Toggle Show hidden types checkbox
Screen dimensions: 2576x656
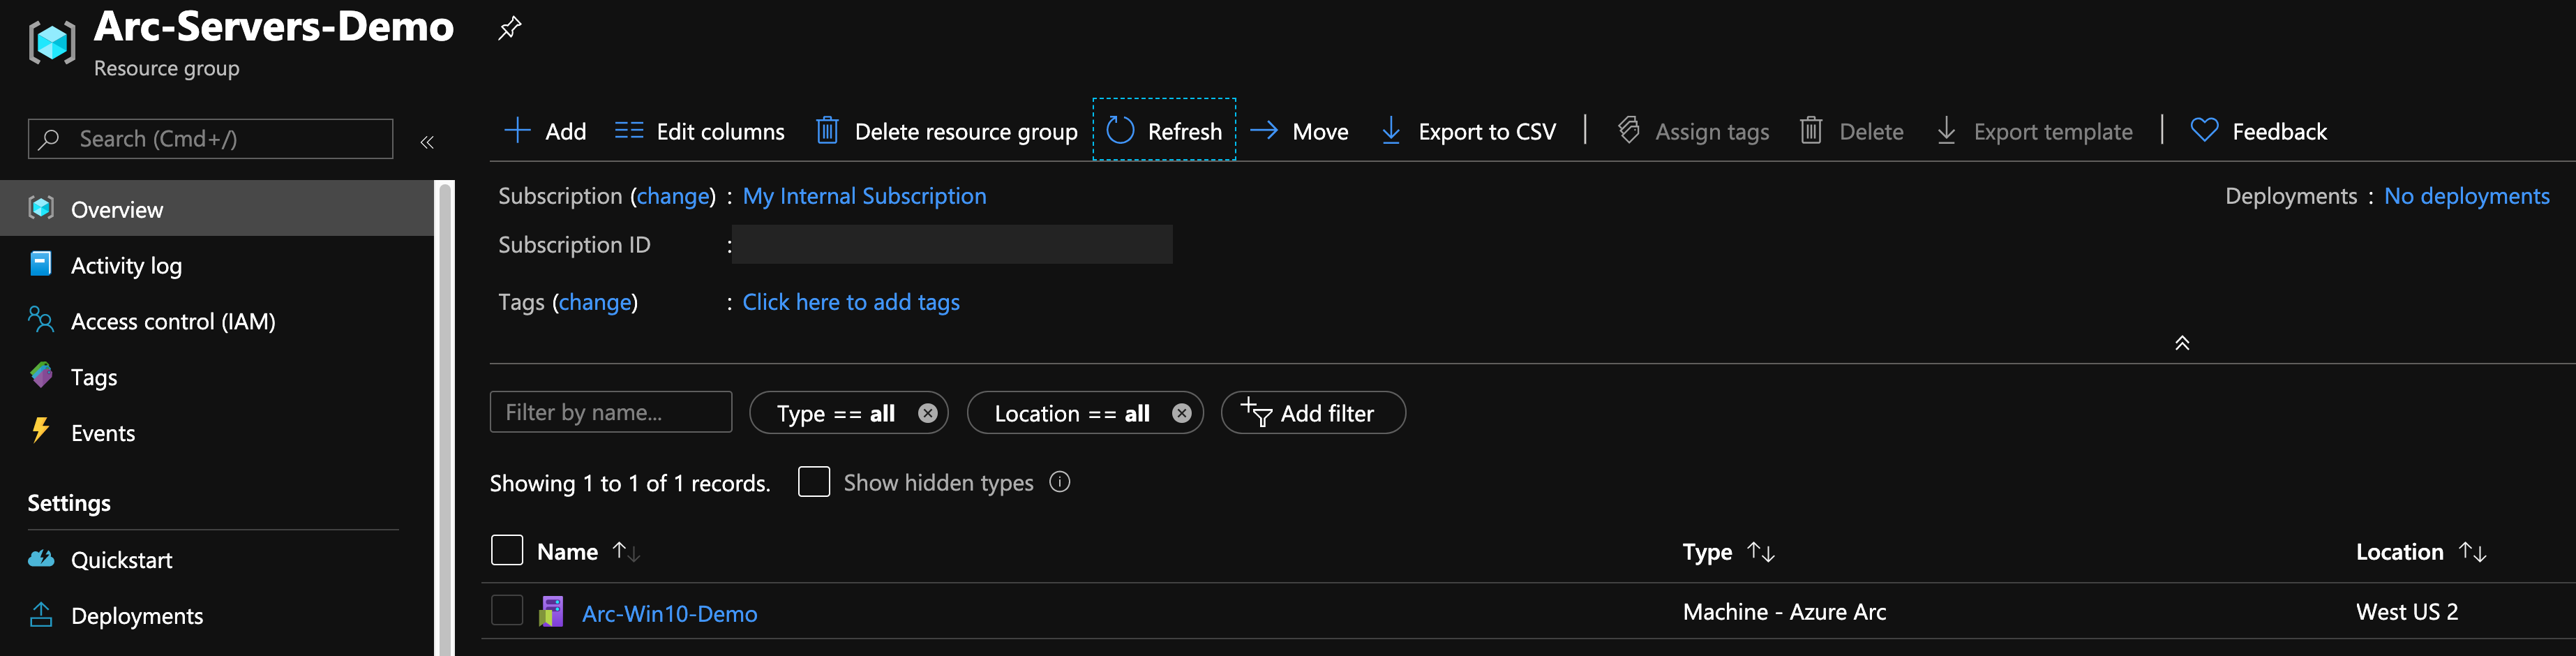(x=814, y=482)
